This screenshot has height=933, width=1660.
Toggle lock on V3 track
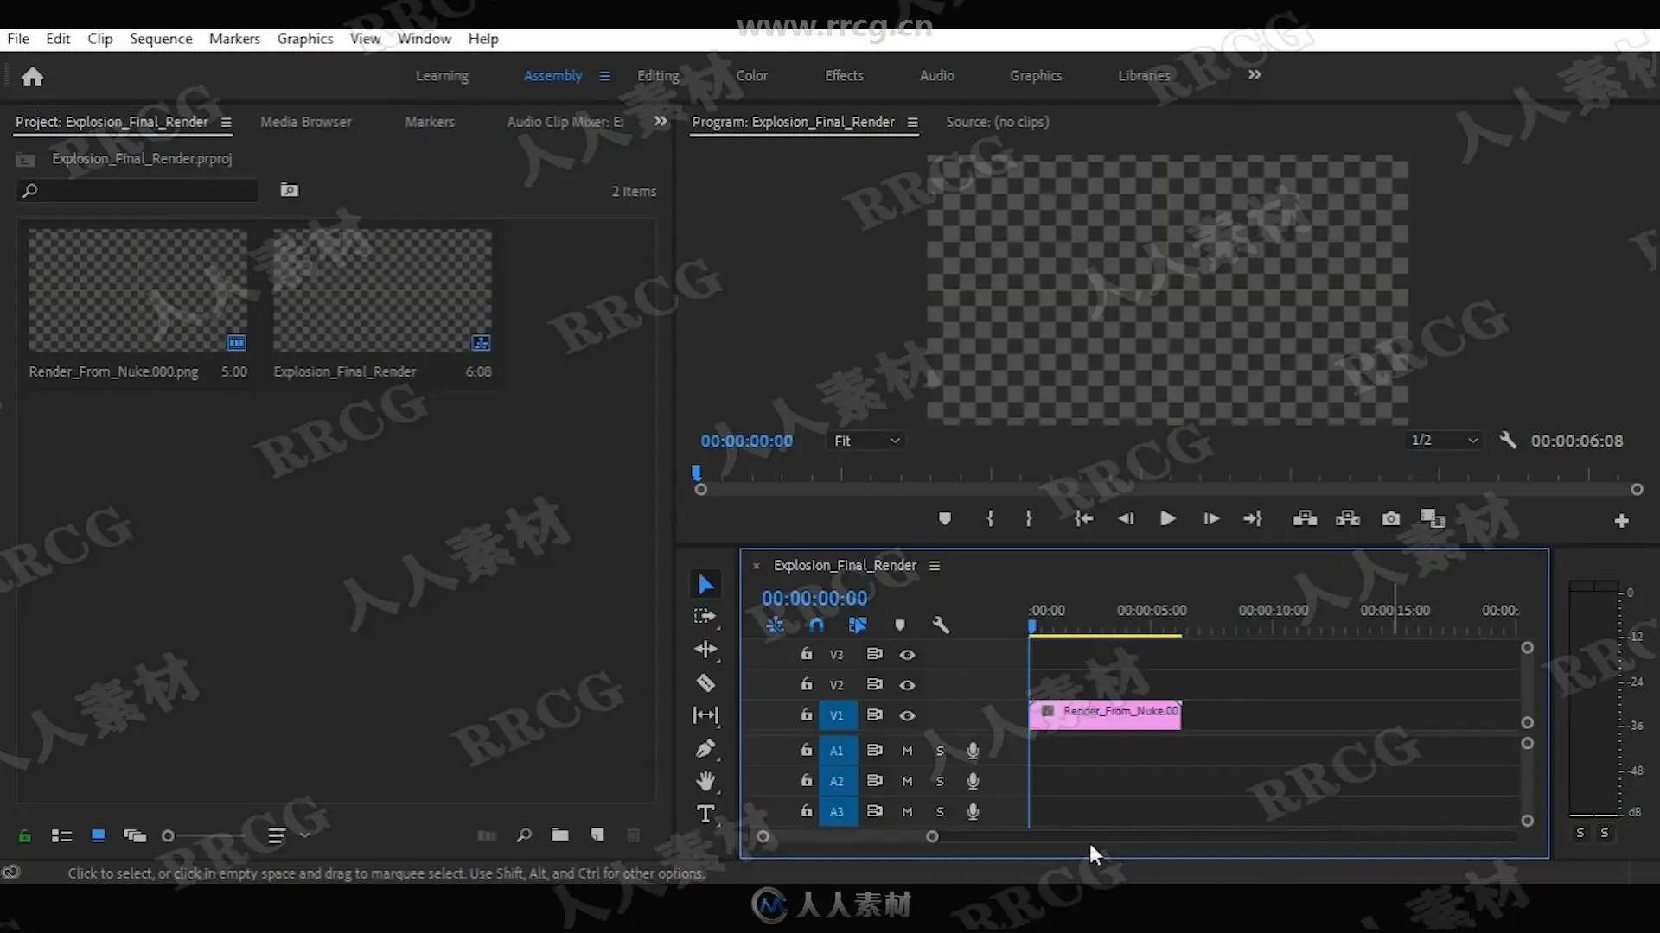click(806, 654)
